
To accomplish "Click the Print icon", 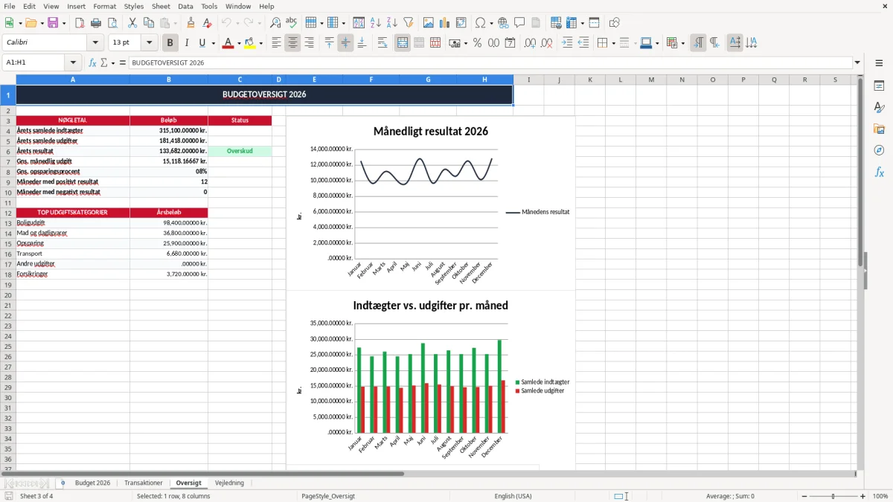I will [x=96, y=23].
